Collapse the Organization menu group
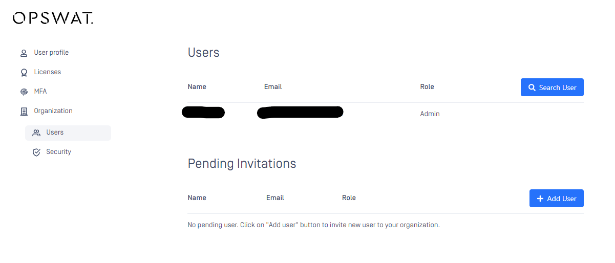This screenshot has height=263, width=615. 53,111
